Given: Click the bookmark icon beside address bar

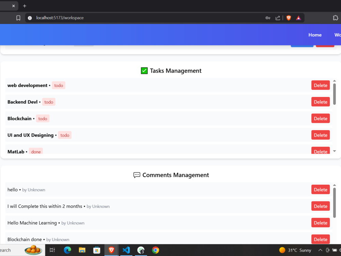Looking at the screenshot, I should pyautogui.click(x=18, y=18).
